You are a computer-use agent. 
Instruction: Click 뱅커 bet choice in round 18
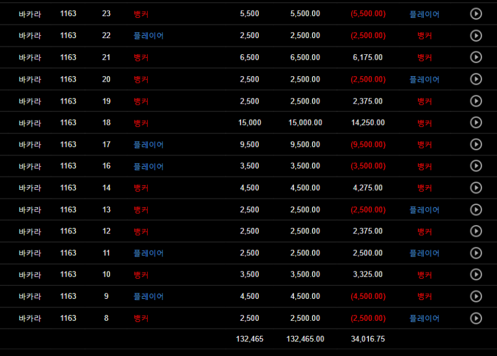(x=141, y=123)
